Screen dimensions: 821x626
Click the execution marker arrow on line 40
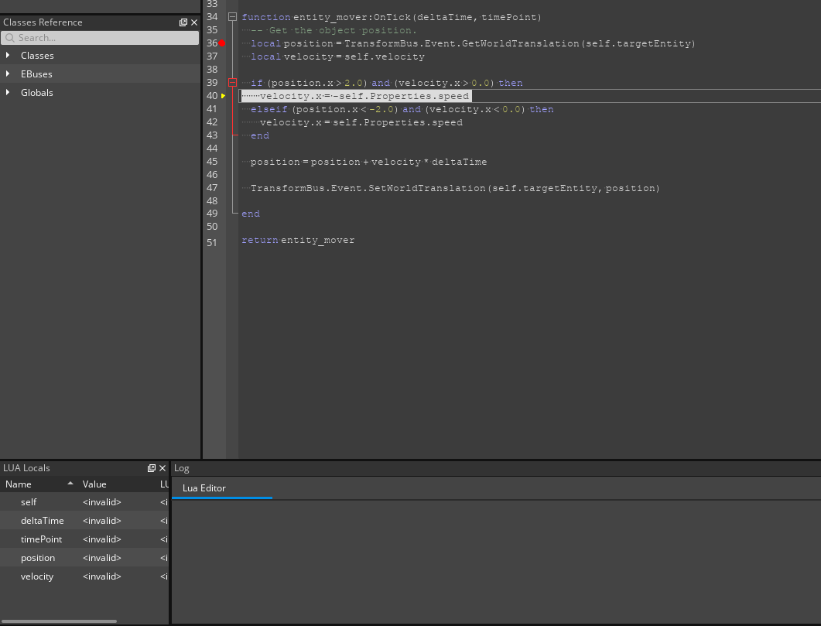(222, 95)
